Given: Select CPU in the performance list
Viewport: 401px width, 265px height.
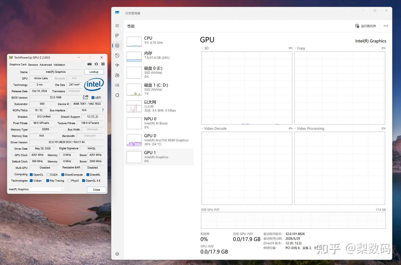Looking at the screenshot, I should click(x=159, y=41).
